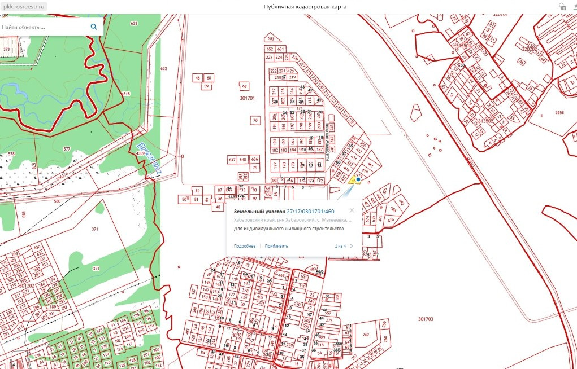The width and height of the screenshot is (577, 369).
Task: Close the land parcel info popup
Action: click(x=352, y=210)
